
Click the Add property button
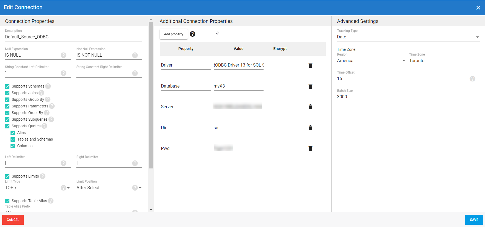click(x=174, y=34)
